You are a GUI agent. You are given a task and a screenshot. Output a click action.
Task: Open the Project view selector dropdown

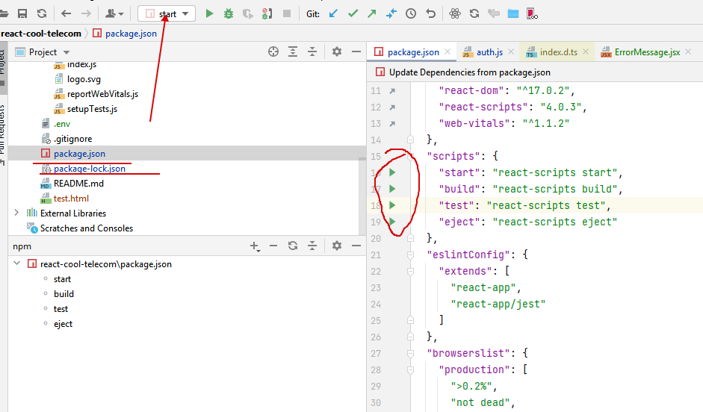click(66, 52)
